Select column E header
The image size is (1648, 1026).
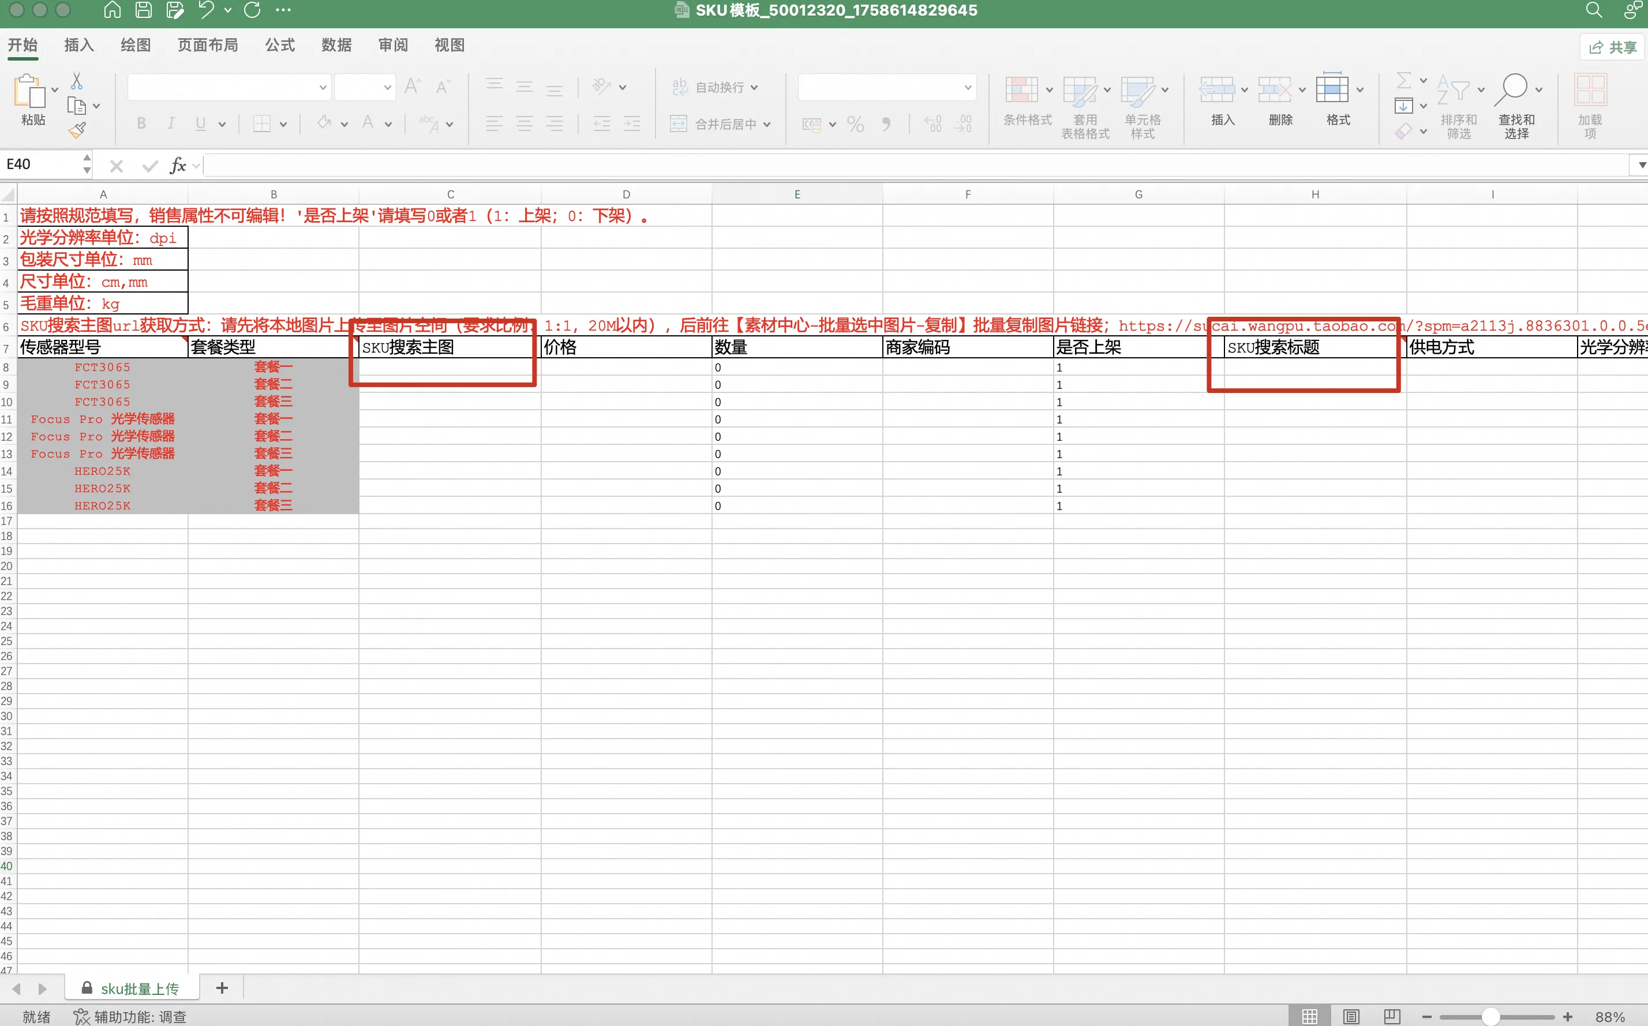797,194
